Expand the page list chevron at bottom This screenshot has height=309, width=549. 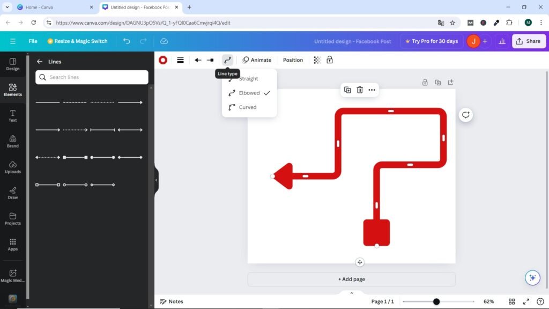tap(352, 293)
